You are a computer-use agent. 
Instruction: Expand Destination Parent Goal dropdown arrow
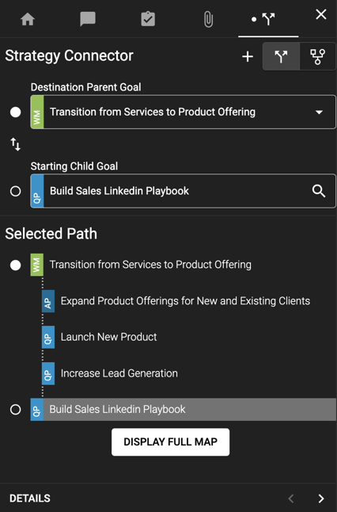pos(319,112)
